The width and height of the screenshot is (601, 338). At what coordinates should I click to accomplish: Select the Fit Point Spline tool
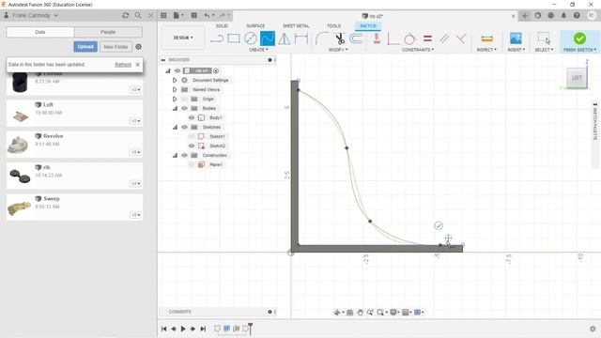coord(267,38)
